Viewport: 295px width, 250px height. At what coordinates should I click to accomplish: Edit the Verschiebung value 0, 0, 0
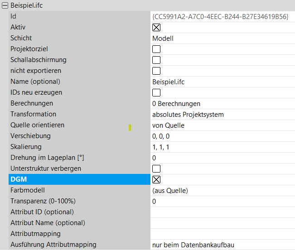click(222, 136)
